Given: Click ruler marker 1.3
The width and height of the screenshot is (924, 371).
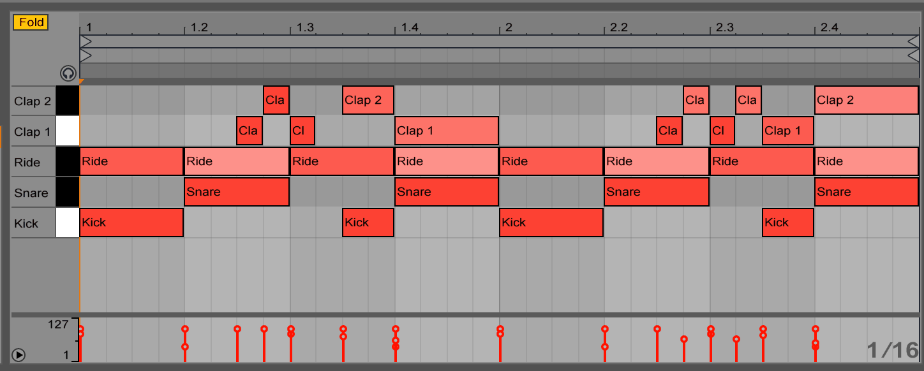Looking at the screenshot, I should [x=305, y=27].
